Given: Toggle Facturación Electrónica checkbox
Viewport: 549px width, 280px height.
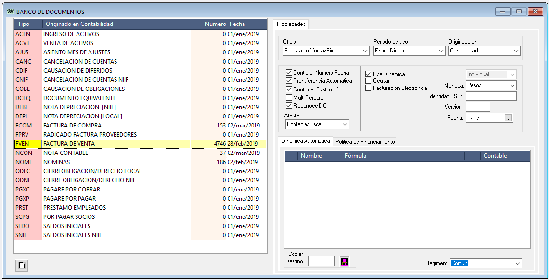Looking at the screenshot, I should (x=369, y=88).
